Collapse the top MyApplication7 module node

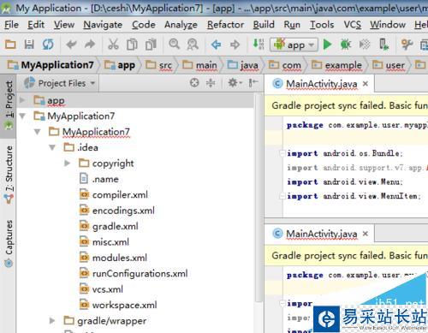coord(22,116)
